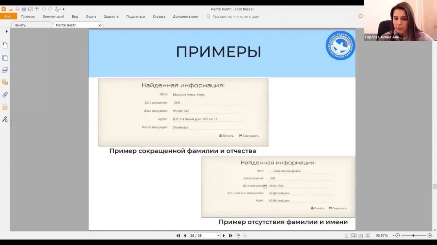437x245 pixels.
Task: Click the Open folder icon in quick toolbar
Action: (x=11, y=9)
